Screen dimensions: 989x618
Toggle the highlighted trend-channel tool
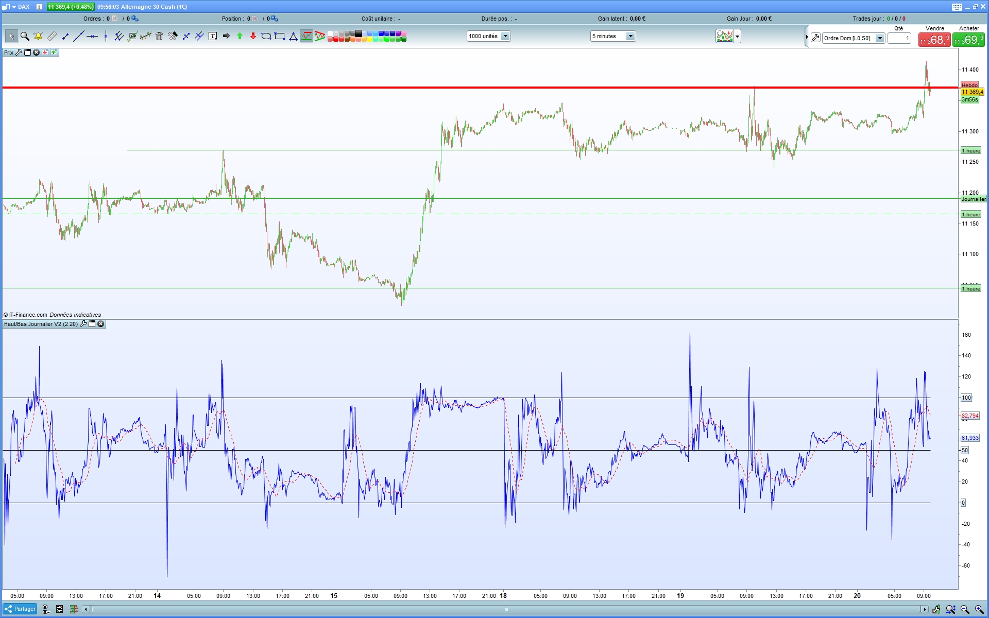coord(306,36)
